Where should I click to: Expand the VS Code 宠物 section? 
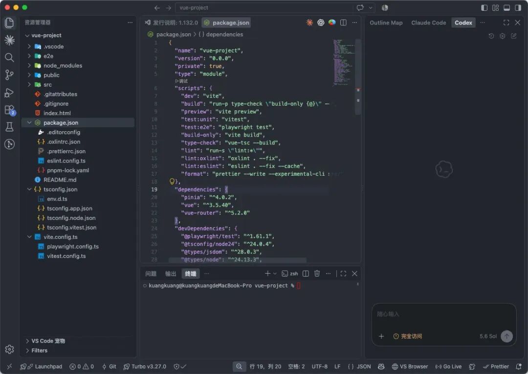(x=45, y=341)
